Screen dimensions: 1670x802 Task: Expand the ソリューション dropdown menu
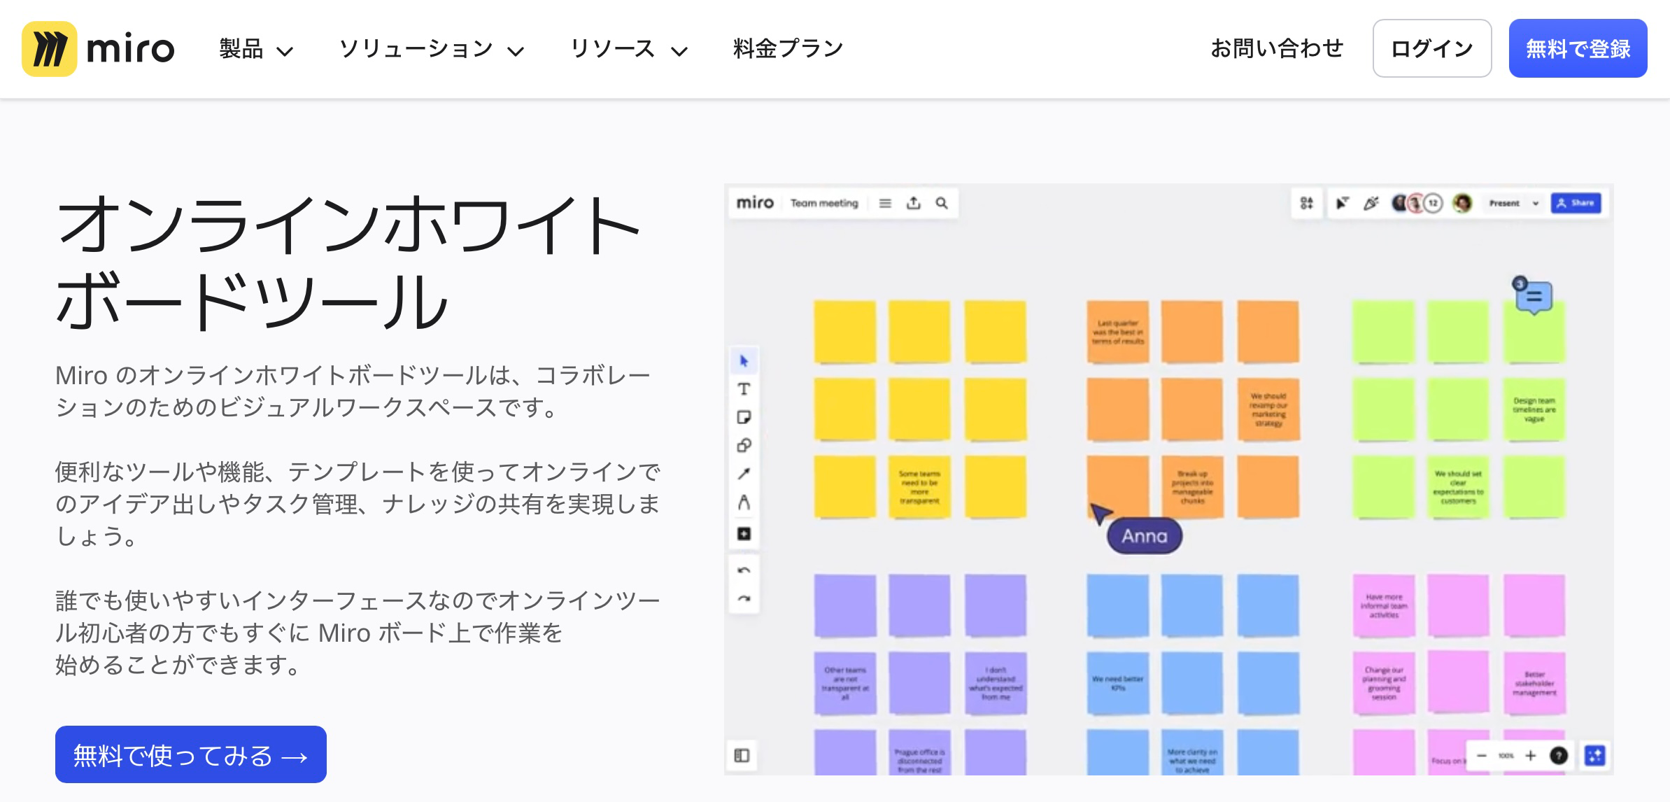pos(431,49)
